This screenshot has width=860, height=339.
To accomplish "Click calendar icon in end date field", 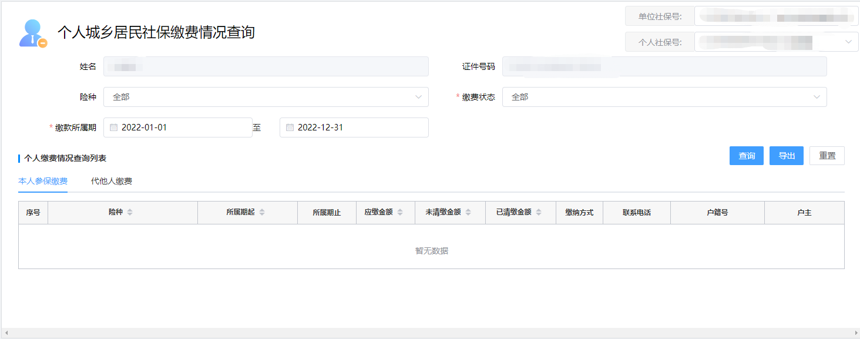I will pos(290,127).
